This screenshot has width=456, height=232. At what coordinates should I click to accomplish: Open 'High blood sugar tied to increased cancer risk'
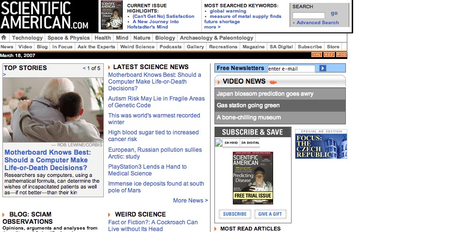pyautogui.click(x=154, y=135)
